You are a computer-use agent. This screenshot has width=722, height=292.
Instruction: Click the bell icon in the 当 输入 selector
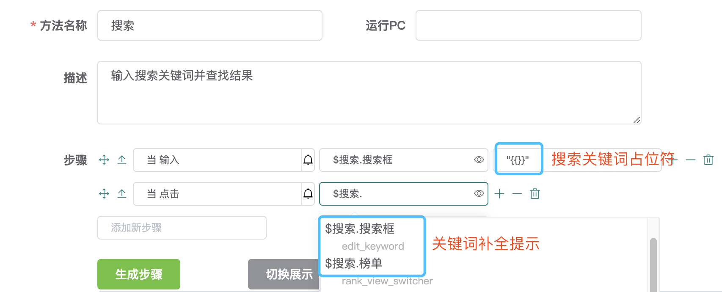pyautogui.click(x=308, y=160)
